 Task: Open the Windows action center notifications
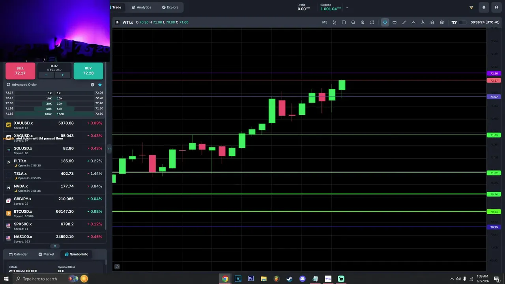(496, 279)
